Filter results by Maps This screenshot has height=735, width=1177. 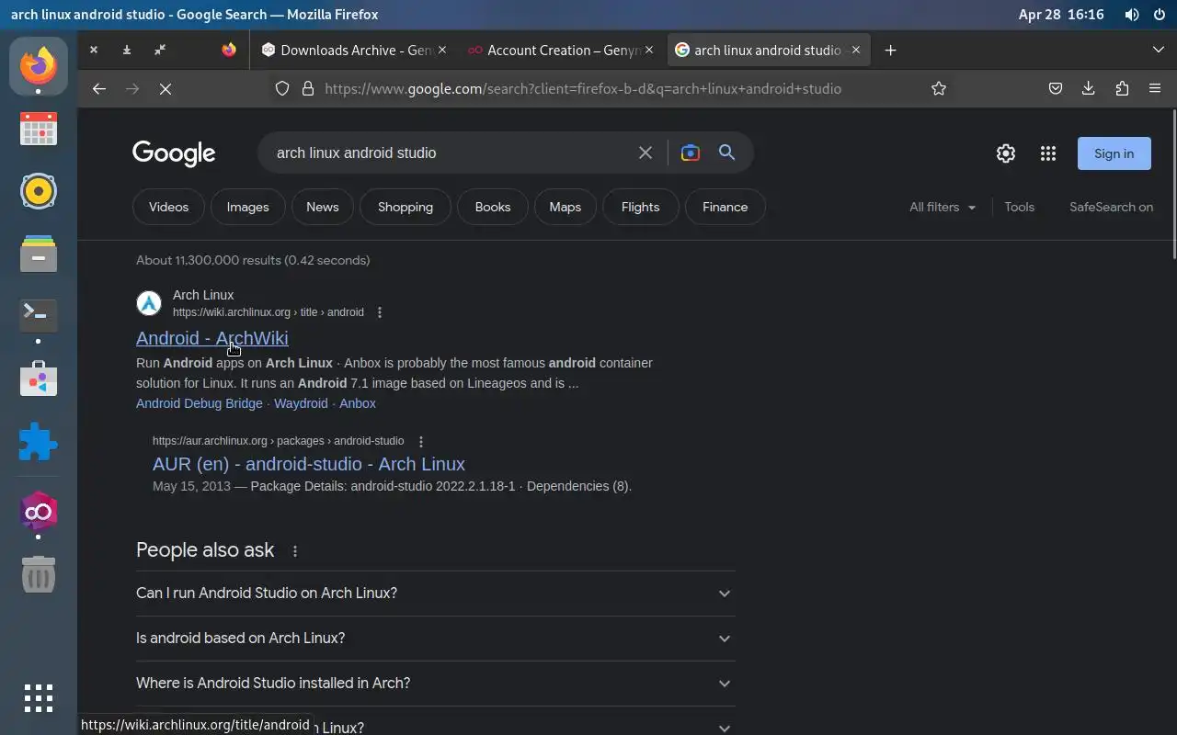(x=566, y=207)
